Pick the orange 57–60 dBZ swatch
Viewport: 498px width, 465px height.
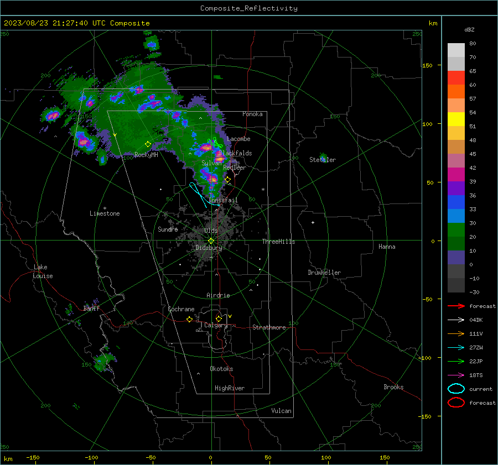456,92
